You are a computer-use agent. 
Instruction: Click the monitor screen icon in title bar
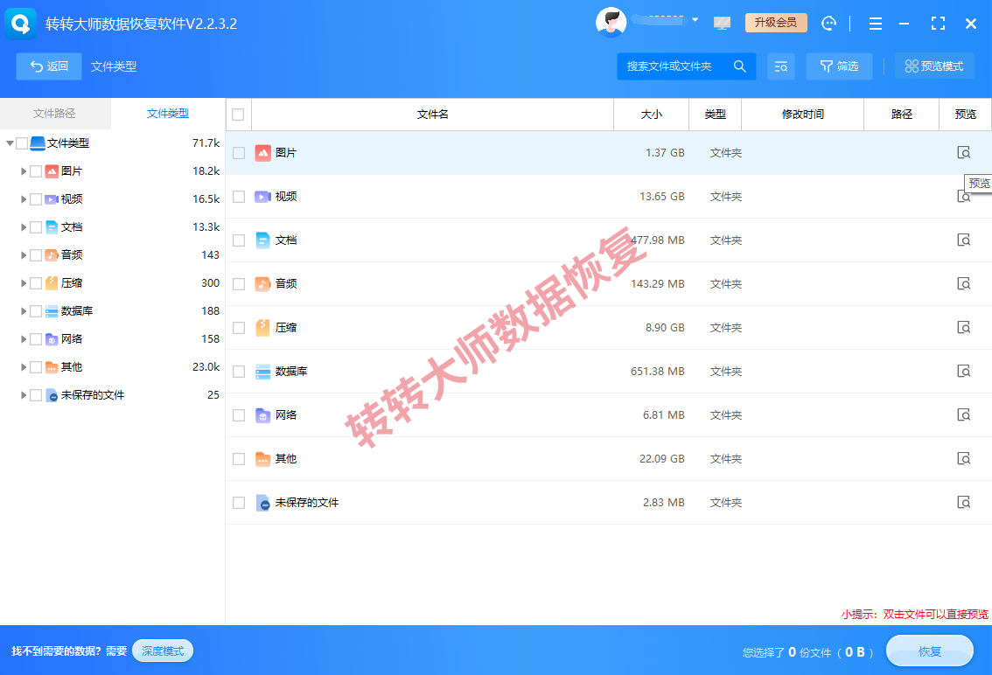(722, 24)
